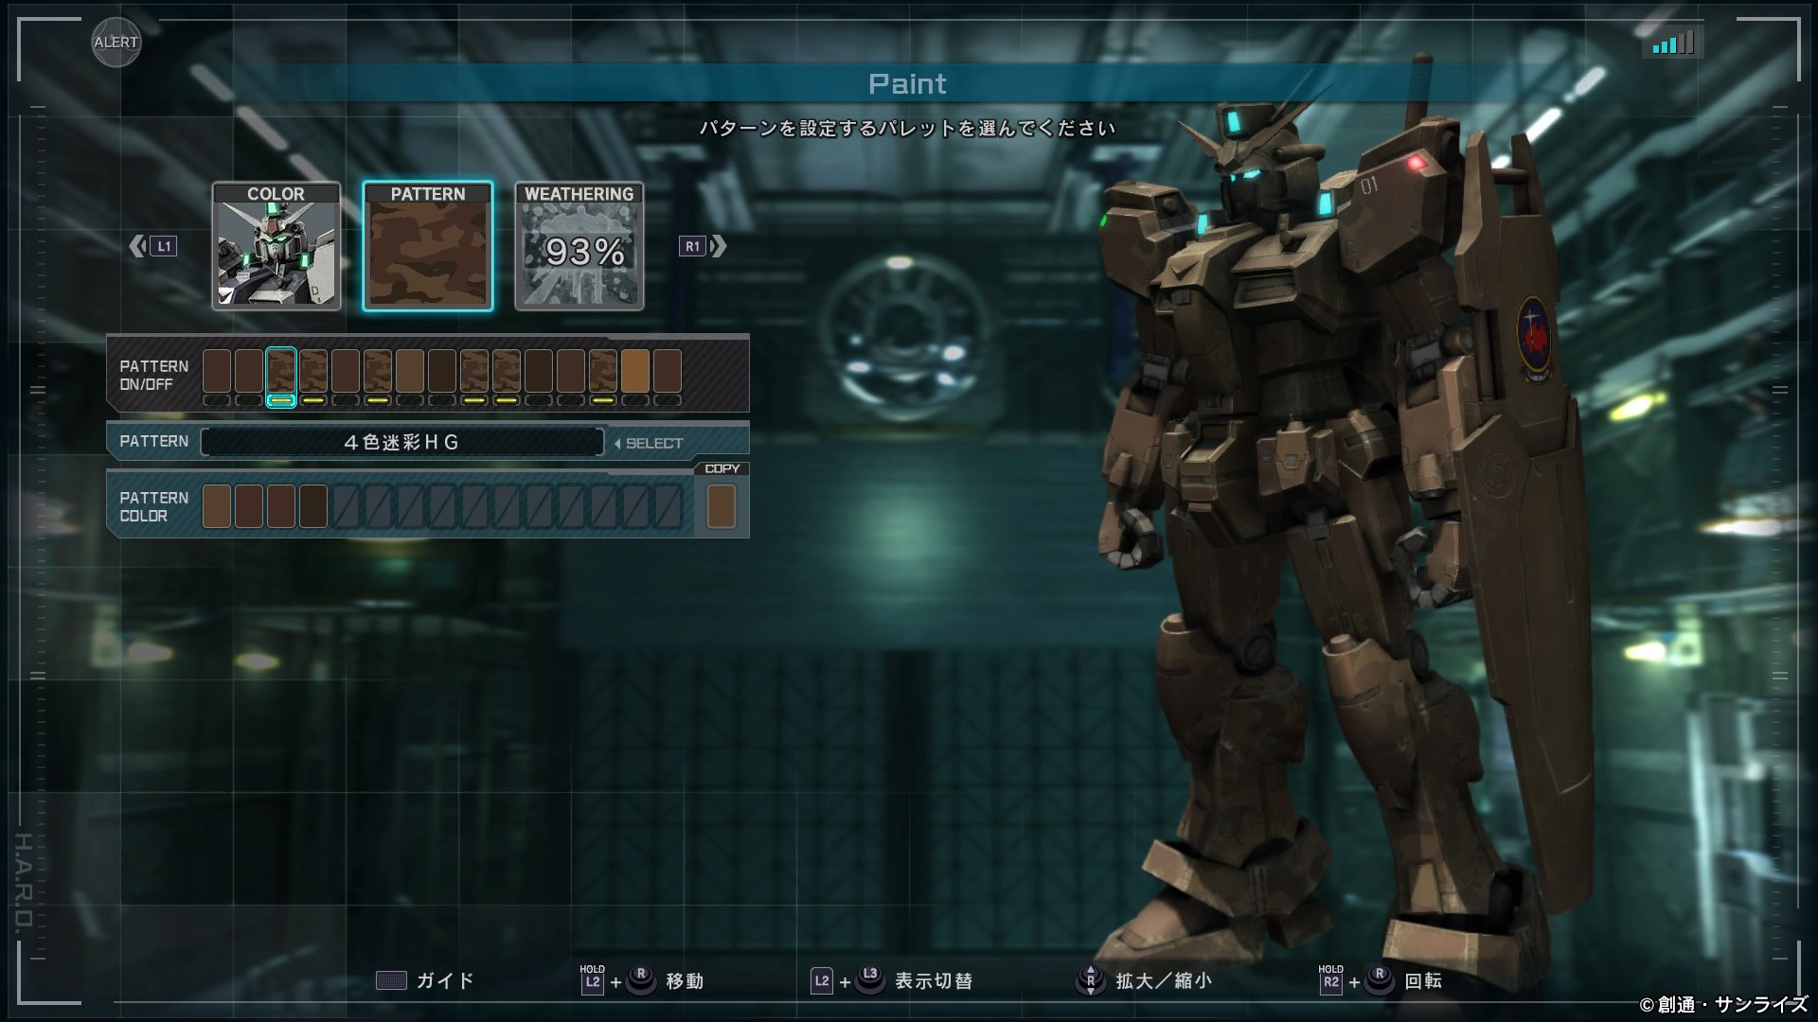Toggle pattern on second ON/OFF palette slot

(x=249, y=377)
